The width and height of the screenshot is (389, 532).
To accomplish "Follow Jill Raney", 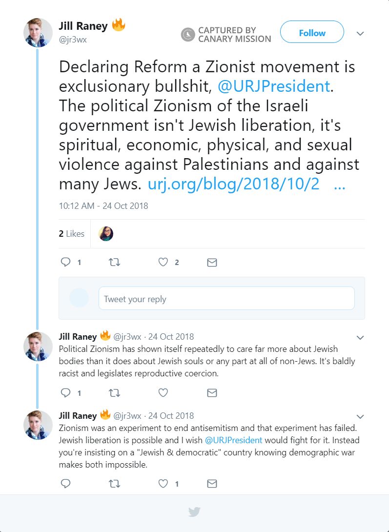I will [312, 33].
